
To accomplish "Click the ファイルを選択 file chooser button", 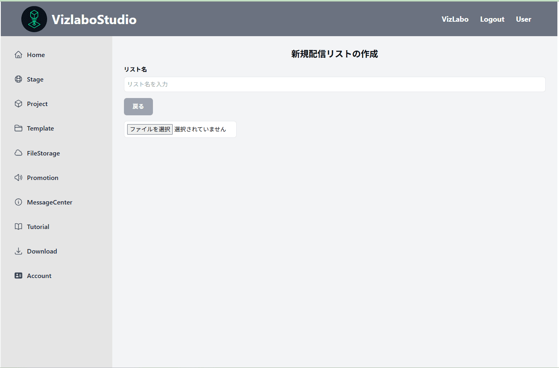I will (x=150, y=129).
